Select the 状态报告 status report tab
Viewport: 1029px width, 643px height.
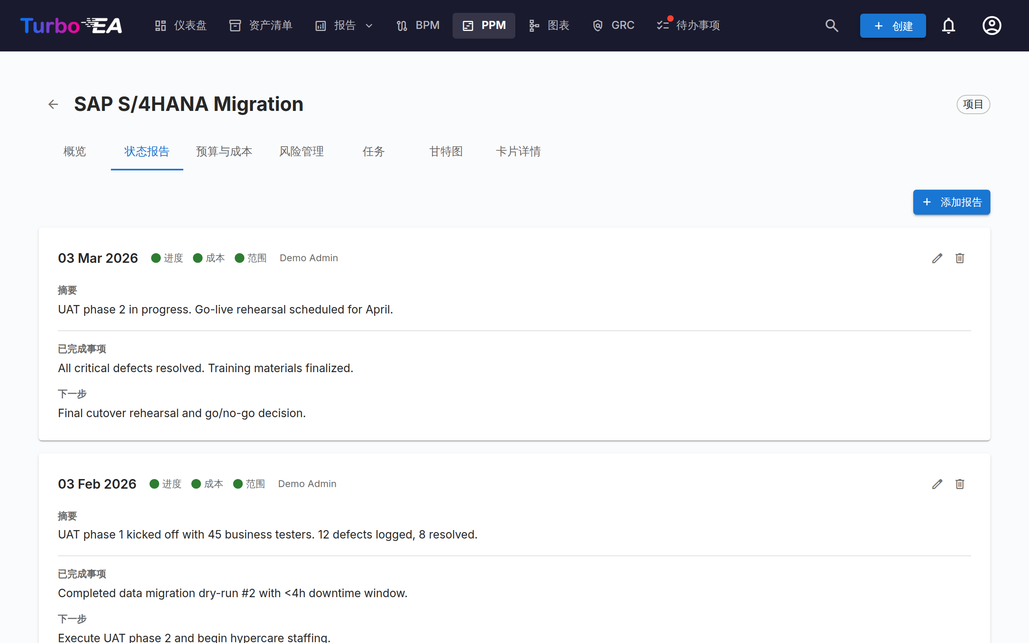click(147, 152)
